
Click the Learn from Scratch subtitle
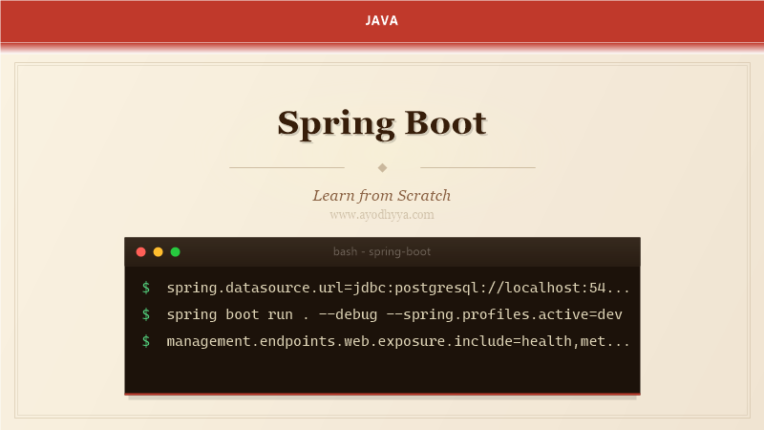pyautogui.click(x=382, y=196)
